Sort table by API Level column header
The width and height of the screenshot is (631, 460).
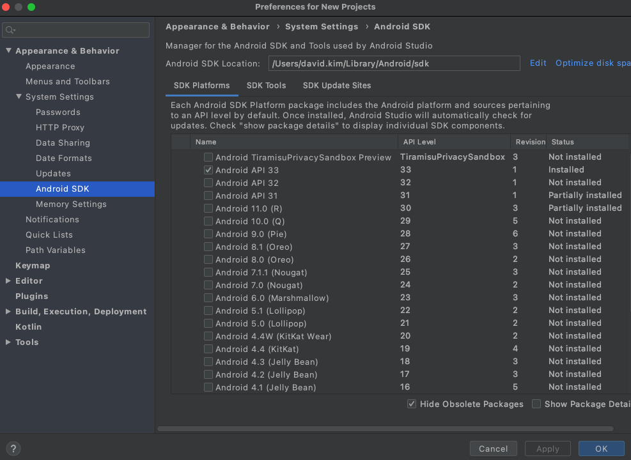(x=455, y=142)
